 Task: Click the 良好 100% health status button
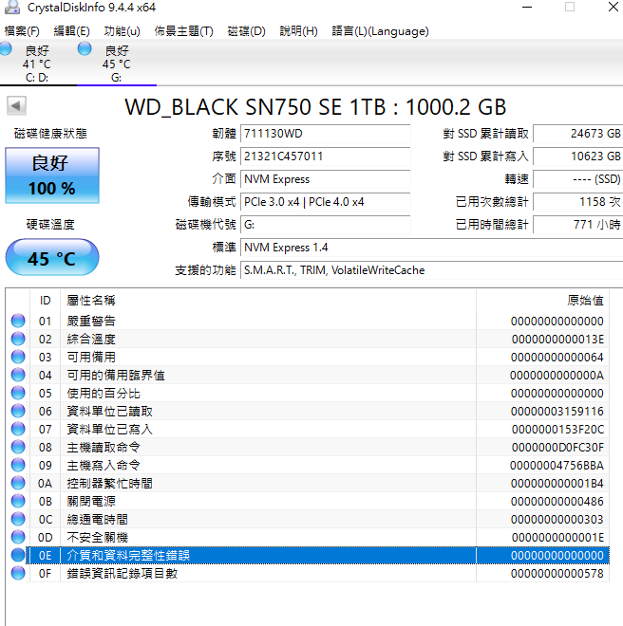click(x=51, y=175)
